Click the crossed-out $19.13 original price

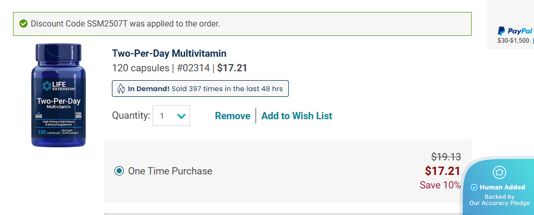coord(446,157)
